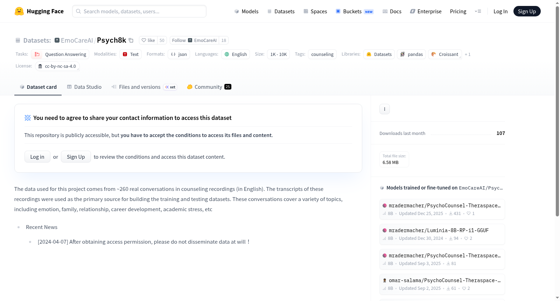Select the Datasets library tag
560x301 pixels.
[379, 54]
